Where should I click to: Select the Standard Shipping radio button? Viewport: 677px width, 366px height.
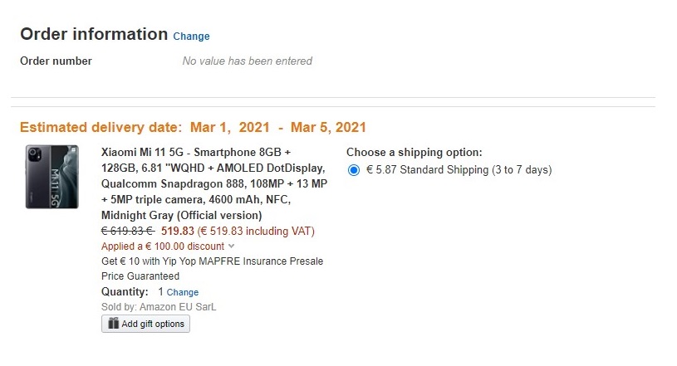(x=355, y=170)
